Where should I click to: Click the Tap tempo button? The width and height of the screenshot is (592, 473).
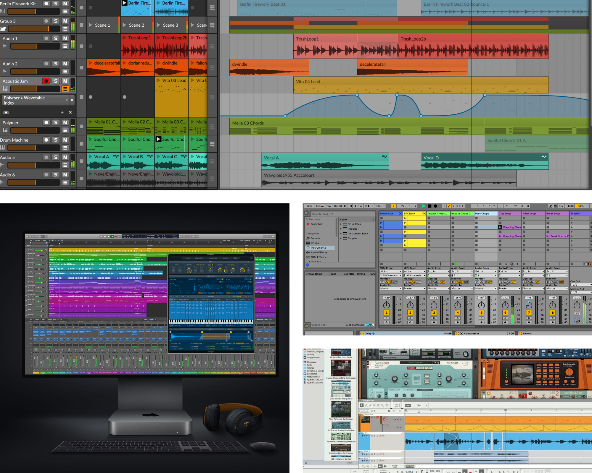pos(329,206)
